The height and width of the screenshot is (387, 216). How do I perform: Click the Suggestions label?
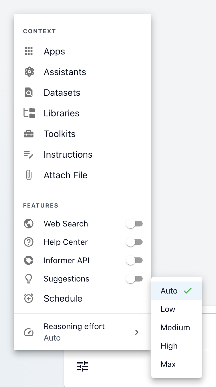(66, 279)
